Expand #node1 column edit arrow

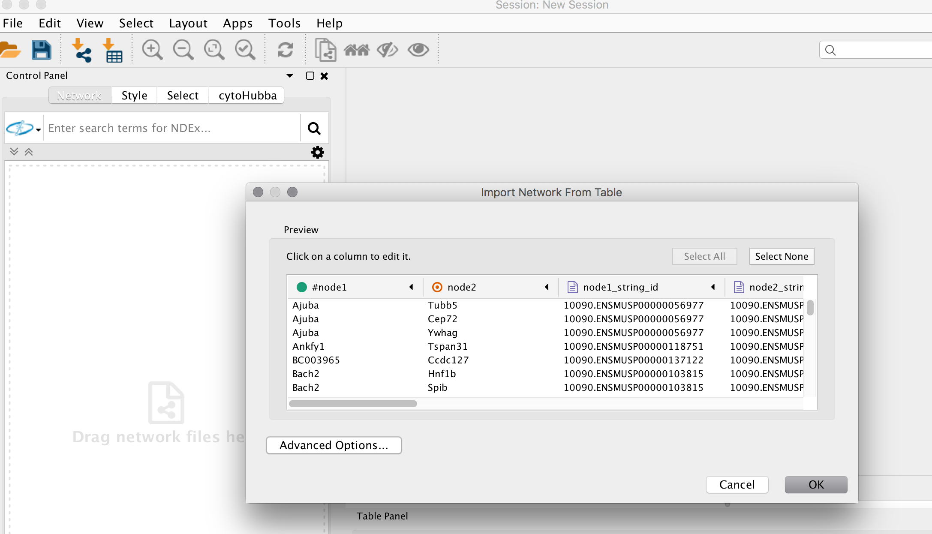411,287
